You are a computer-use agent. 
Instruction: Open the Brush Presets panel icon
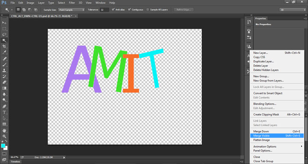tap(249, 31)
